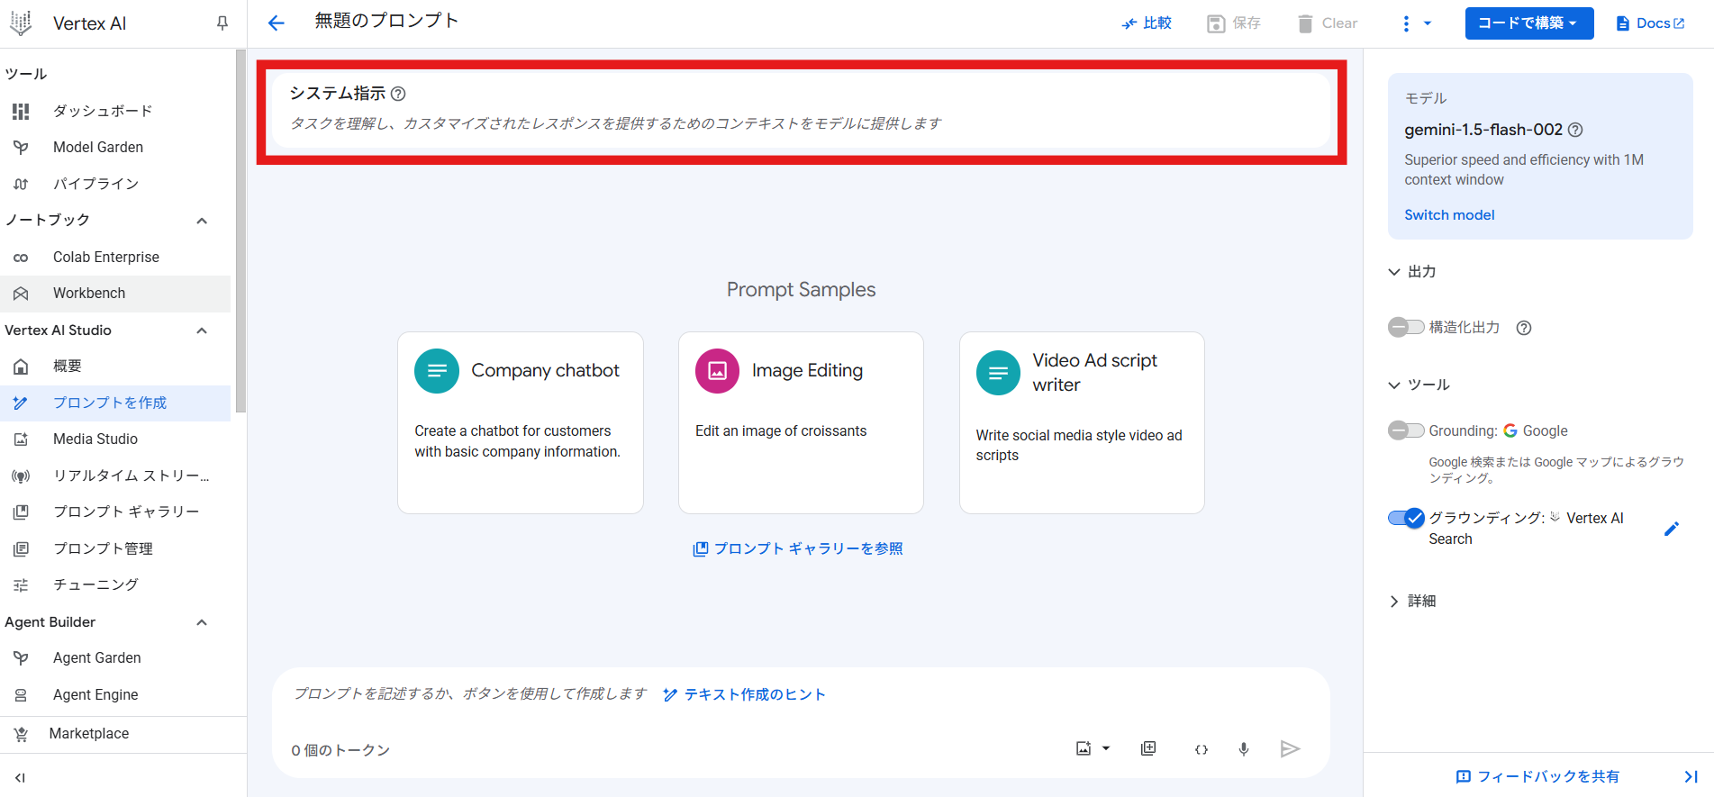Click the Vertex AI logo icon
The image size is (1714, 797).
click(21, 23)
